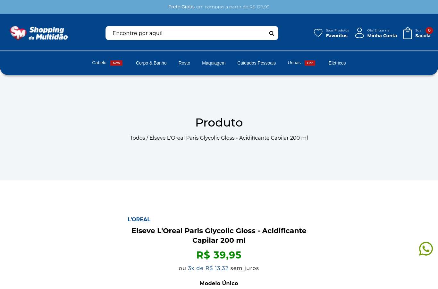This screenshot has height=289, width=438.
Task: Open Minha Conta link
Action: click(x=382, y=36)
